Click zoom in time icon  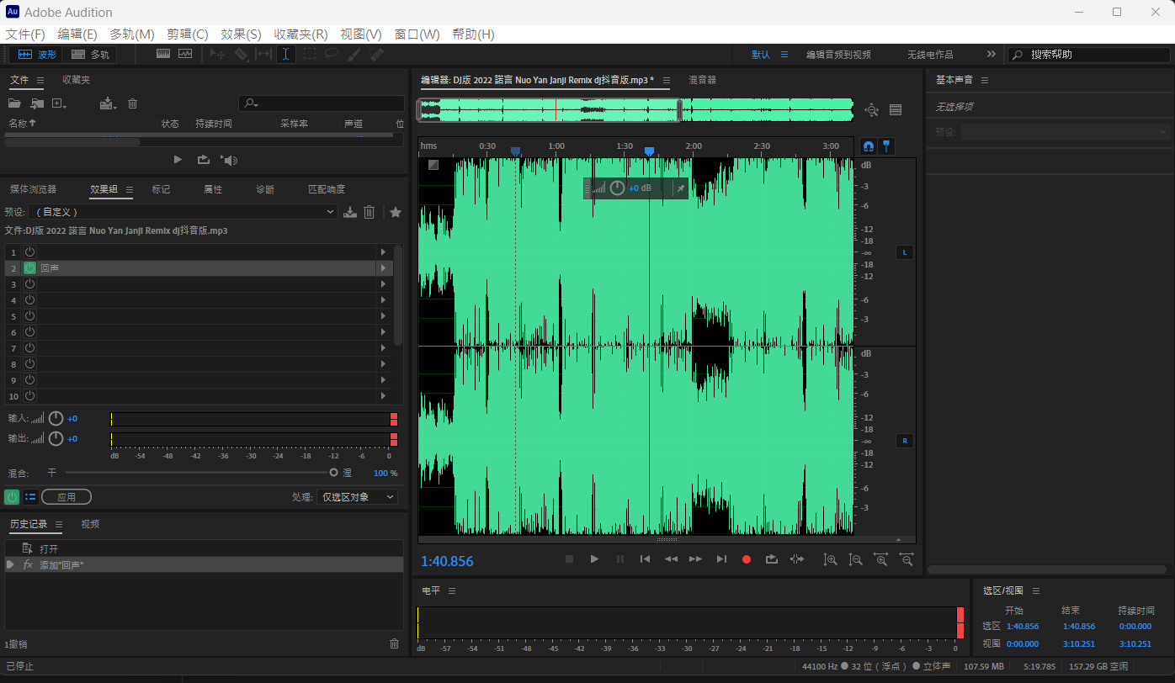(x=880, y=559)
